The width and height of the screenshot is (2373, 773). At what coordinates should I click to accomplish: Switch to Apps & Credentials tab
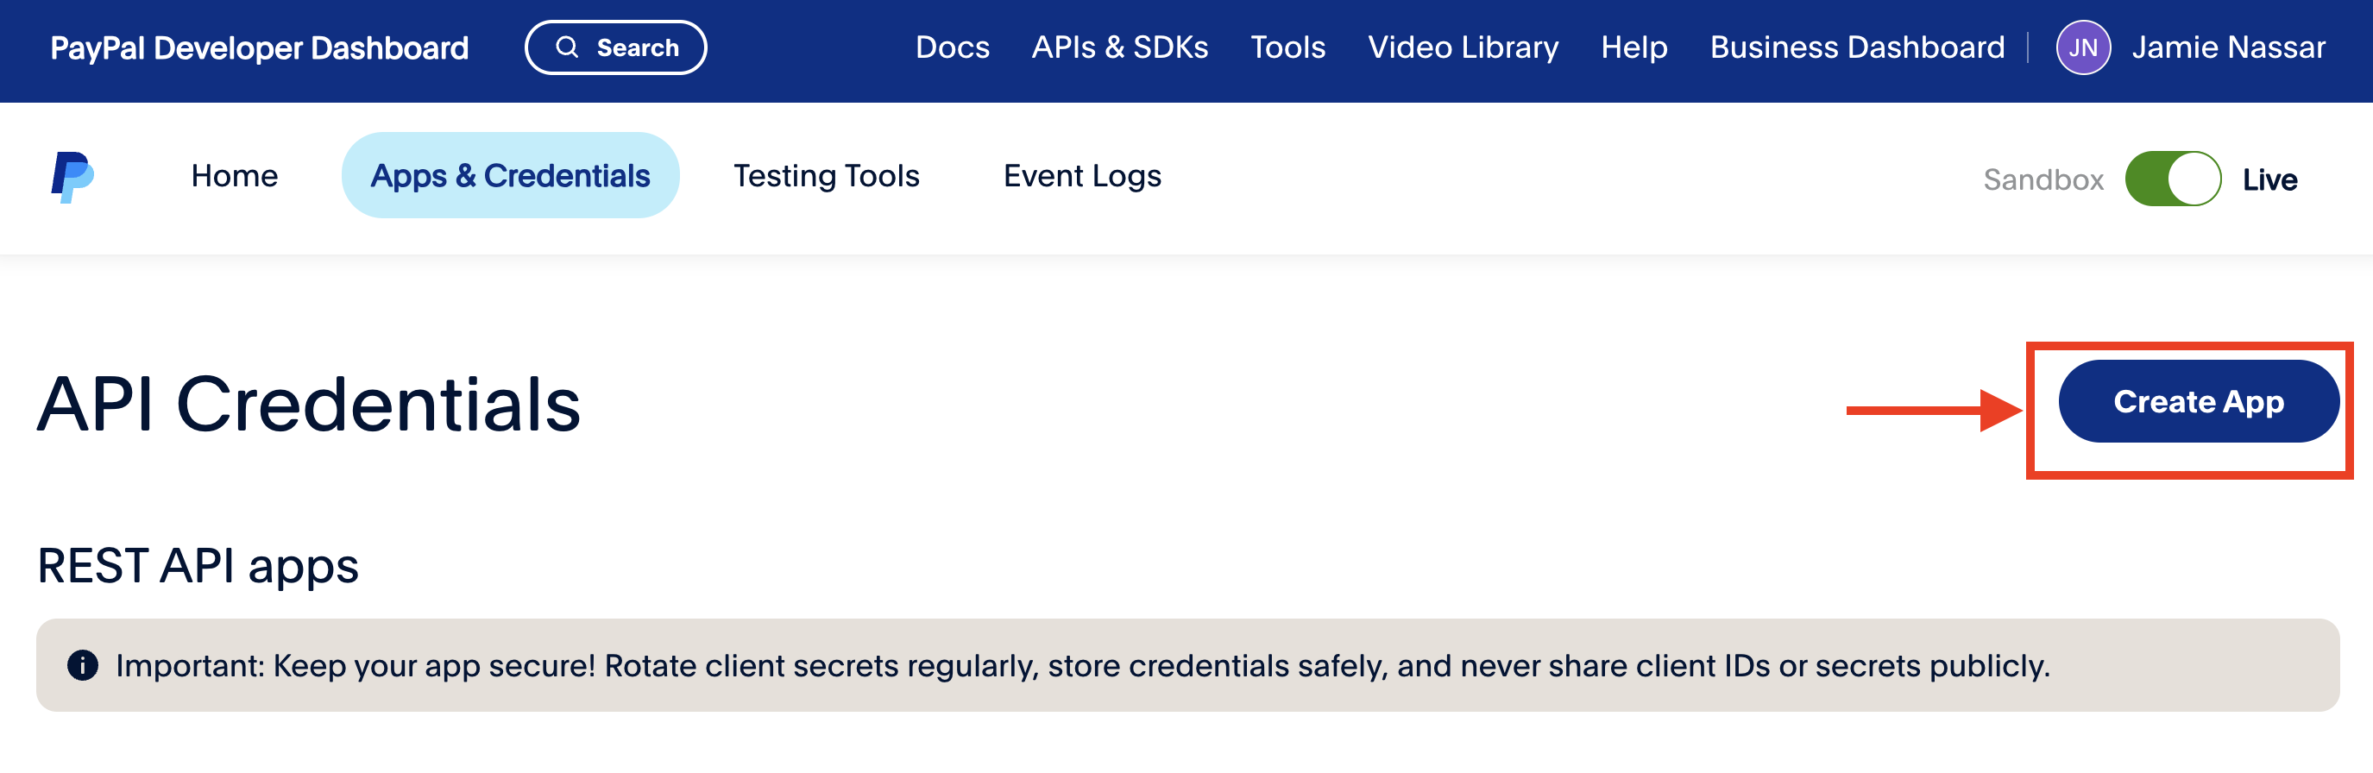510,176
